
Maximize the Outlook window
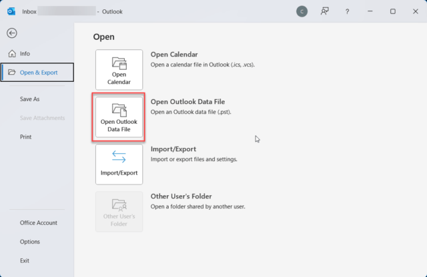click(393, 11)
